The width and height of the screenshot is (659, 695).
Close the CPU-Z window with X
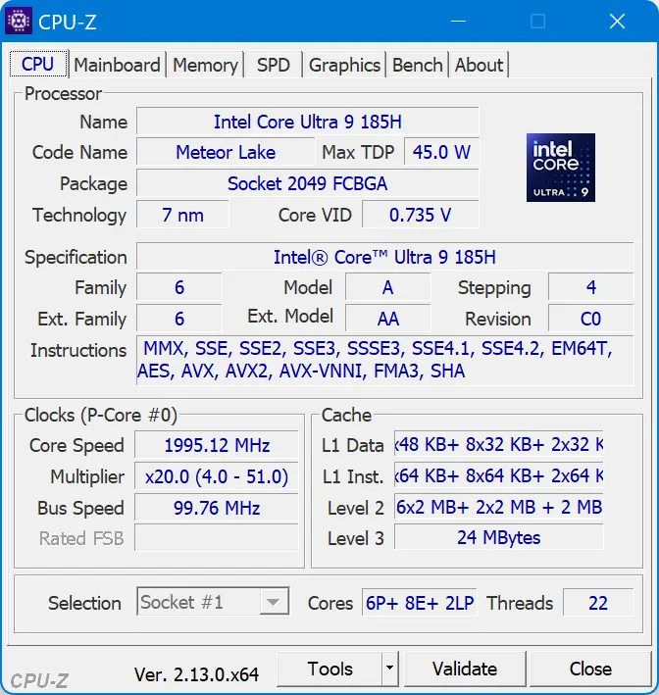[617, 21]
